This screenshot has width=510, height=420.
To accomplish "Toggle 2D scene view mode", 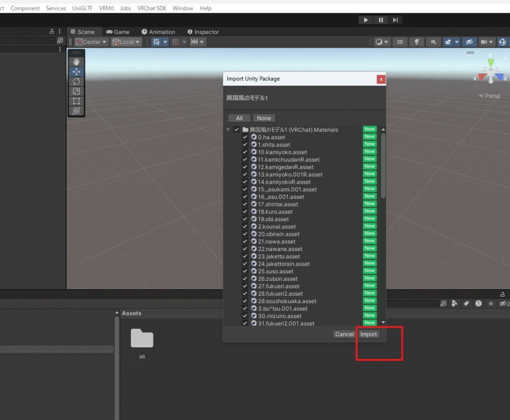I will pos(400,42).
